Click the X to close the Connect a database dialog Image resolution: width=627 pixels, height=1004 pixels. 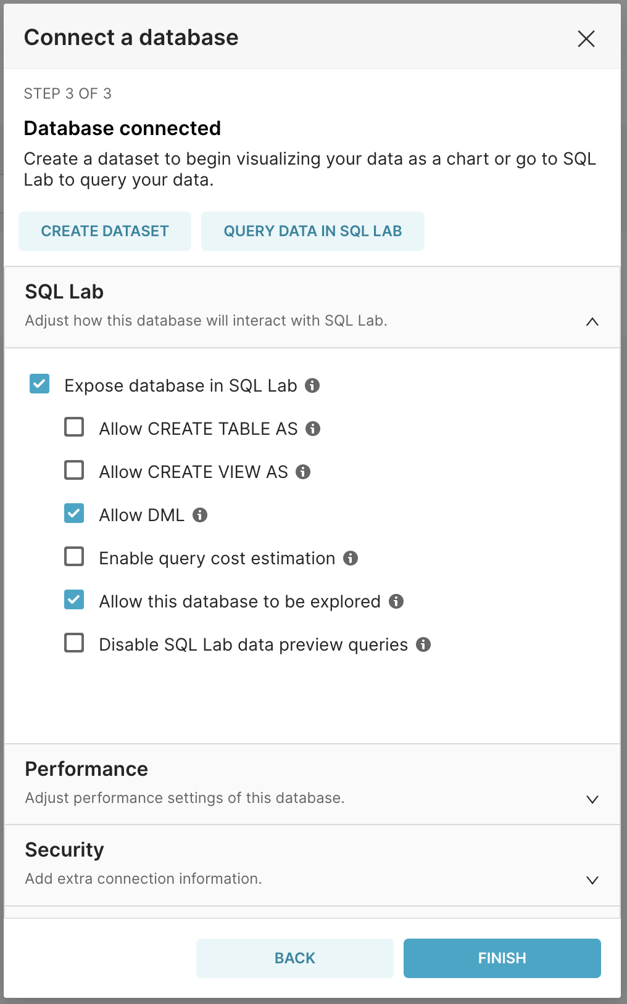(586, 38)
